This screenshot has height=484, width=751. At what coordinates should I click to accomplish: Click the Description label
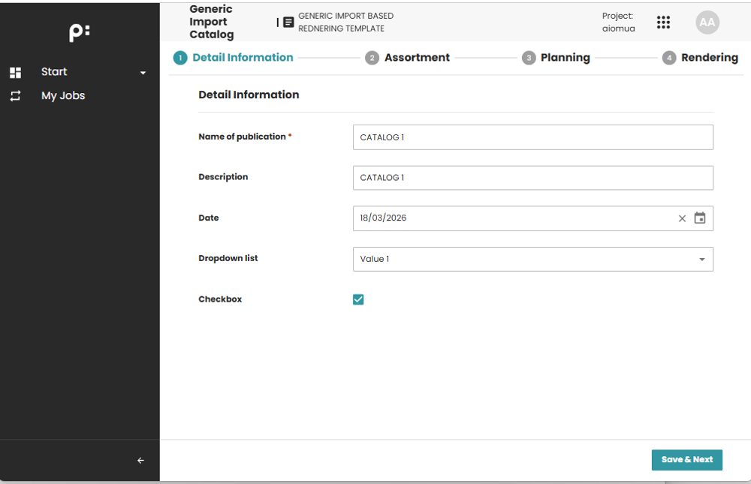pos(223,177)
